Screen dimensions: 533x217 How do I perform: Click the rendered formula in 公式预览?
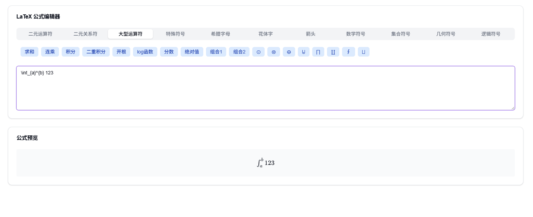coord(266,162)
